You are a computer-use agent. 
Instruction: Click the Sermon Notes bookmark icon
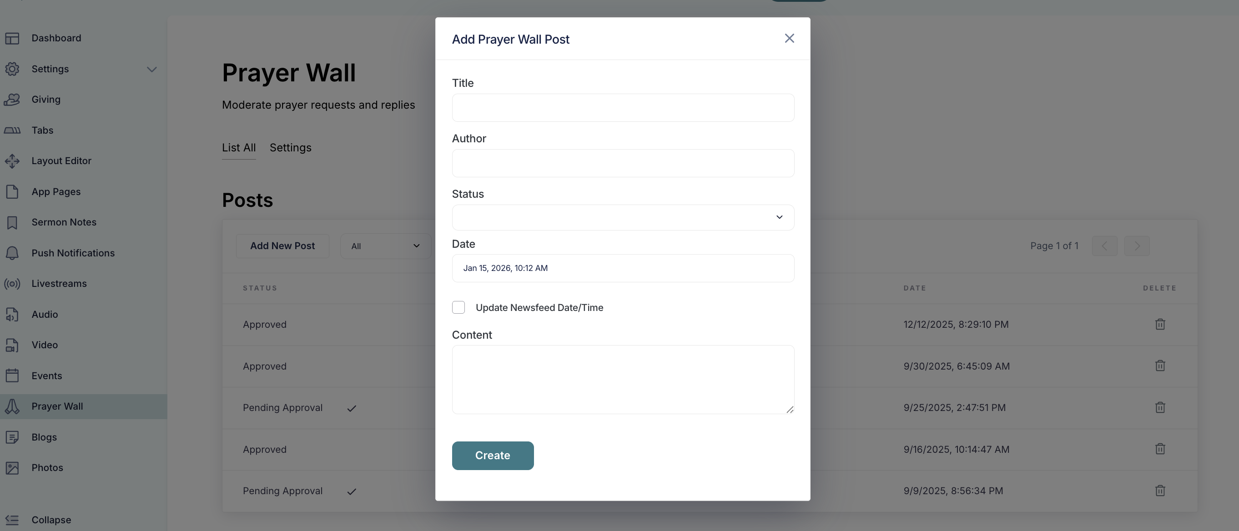12,222
